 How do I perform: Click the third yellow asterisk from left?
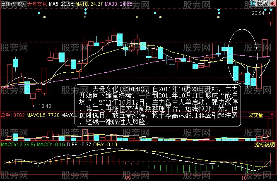pyautogui.click(x=137, y=17)
